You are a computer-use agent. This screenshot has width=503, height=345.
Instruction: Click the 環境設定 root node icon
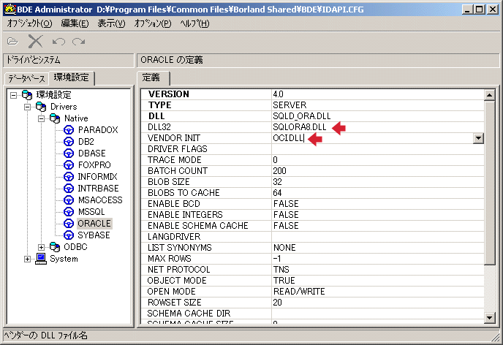click(27, 95)
